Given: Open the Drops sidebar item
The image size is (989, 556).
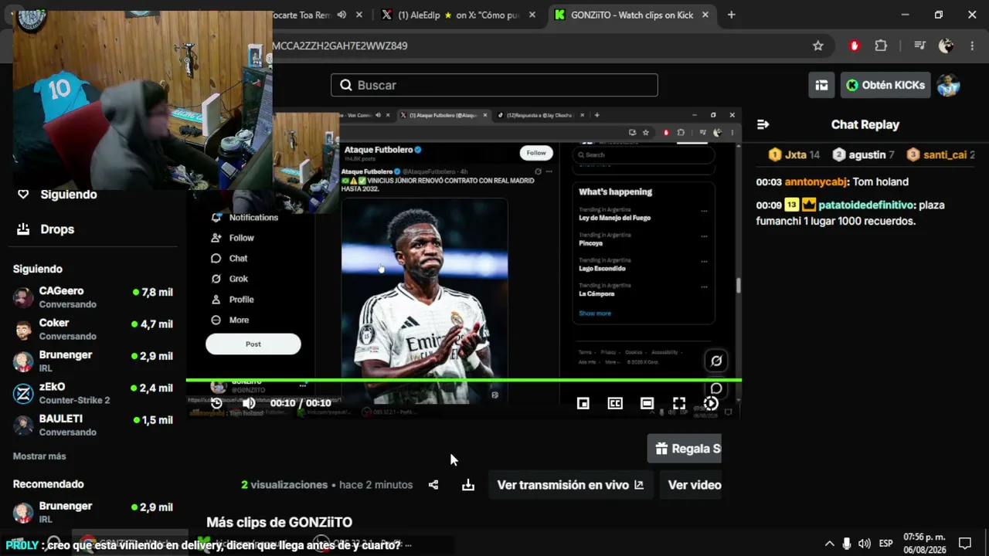Looking at the screenshot, I should pos(46,229).
